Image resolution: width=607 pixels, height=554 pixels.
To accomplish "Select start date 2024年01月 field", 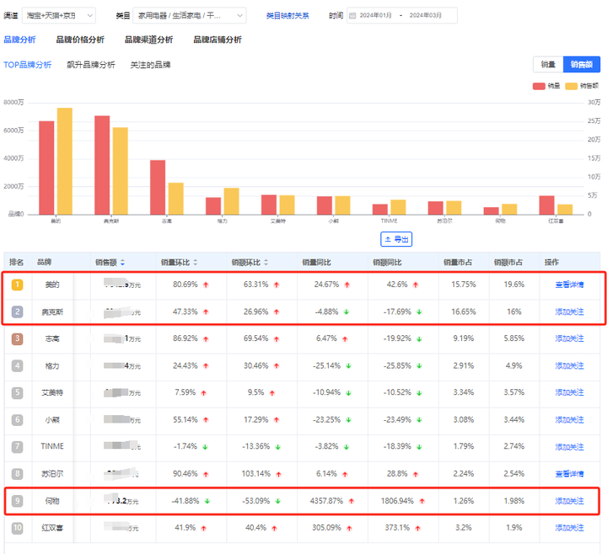I will tap(375, 15).
